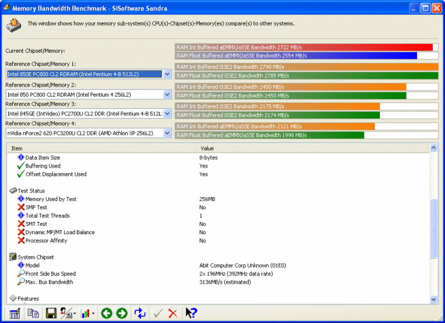This screenshot has height=323, width=445.
Task: Cancel with the red X toolbar icon
Action: click(173, 314)
